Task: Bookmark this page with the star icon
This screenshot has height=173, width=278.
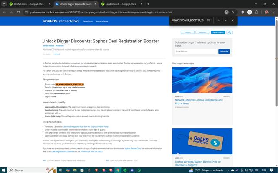Action: click(233, 12)
